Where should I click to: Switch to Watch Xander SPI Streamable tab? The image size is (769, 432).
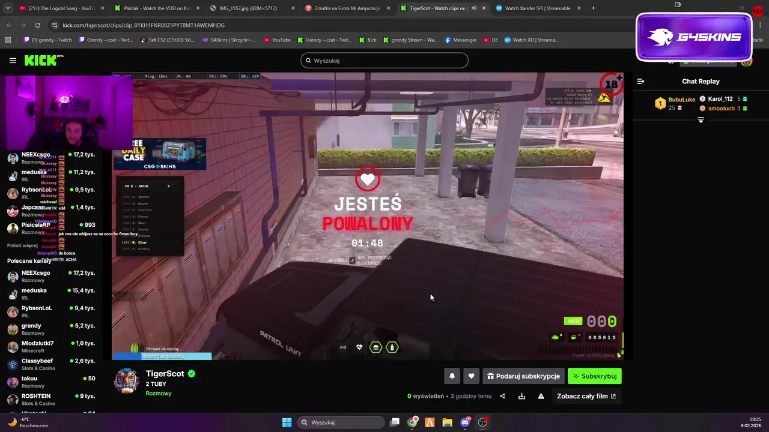coord(538,8)
